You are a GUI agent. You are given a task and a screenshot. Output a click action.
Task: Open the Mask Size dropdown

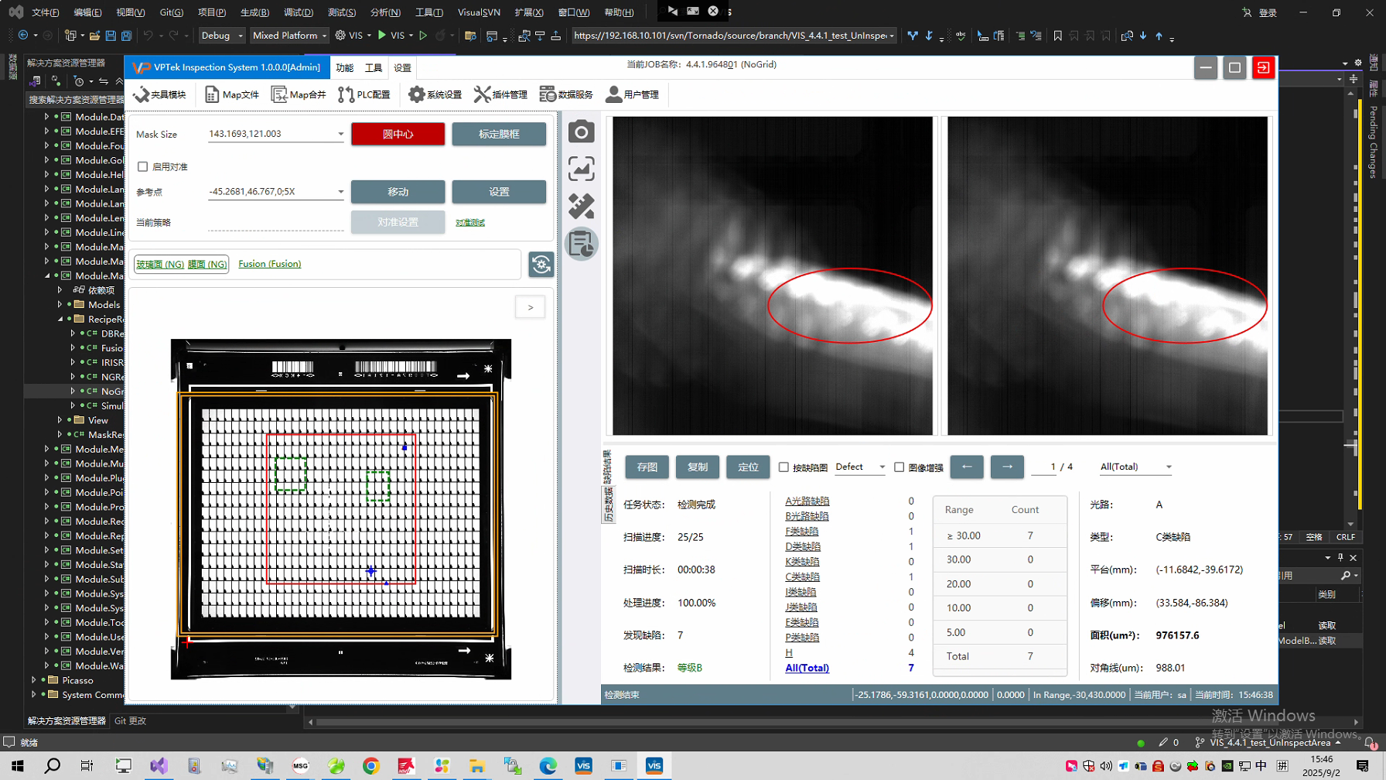(x=340, y=134)
